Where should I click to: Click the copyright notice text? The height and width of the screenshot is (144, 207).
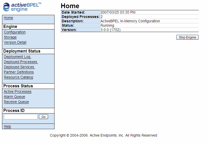click(103, 135)
